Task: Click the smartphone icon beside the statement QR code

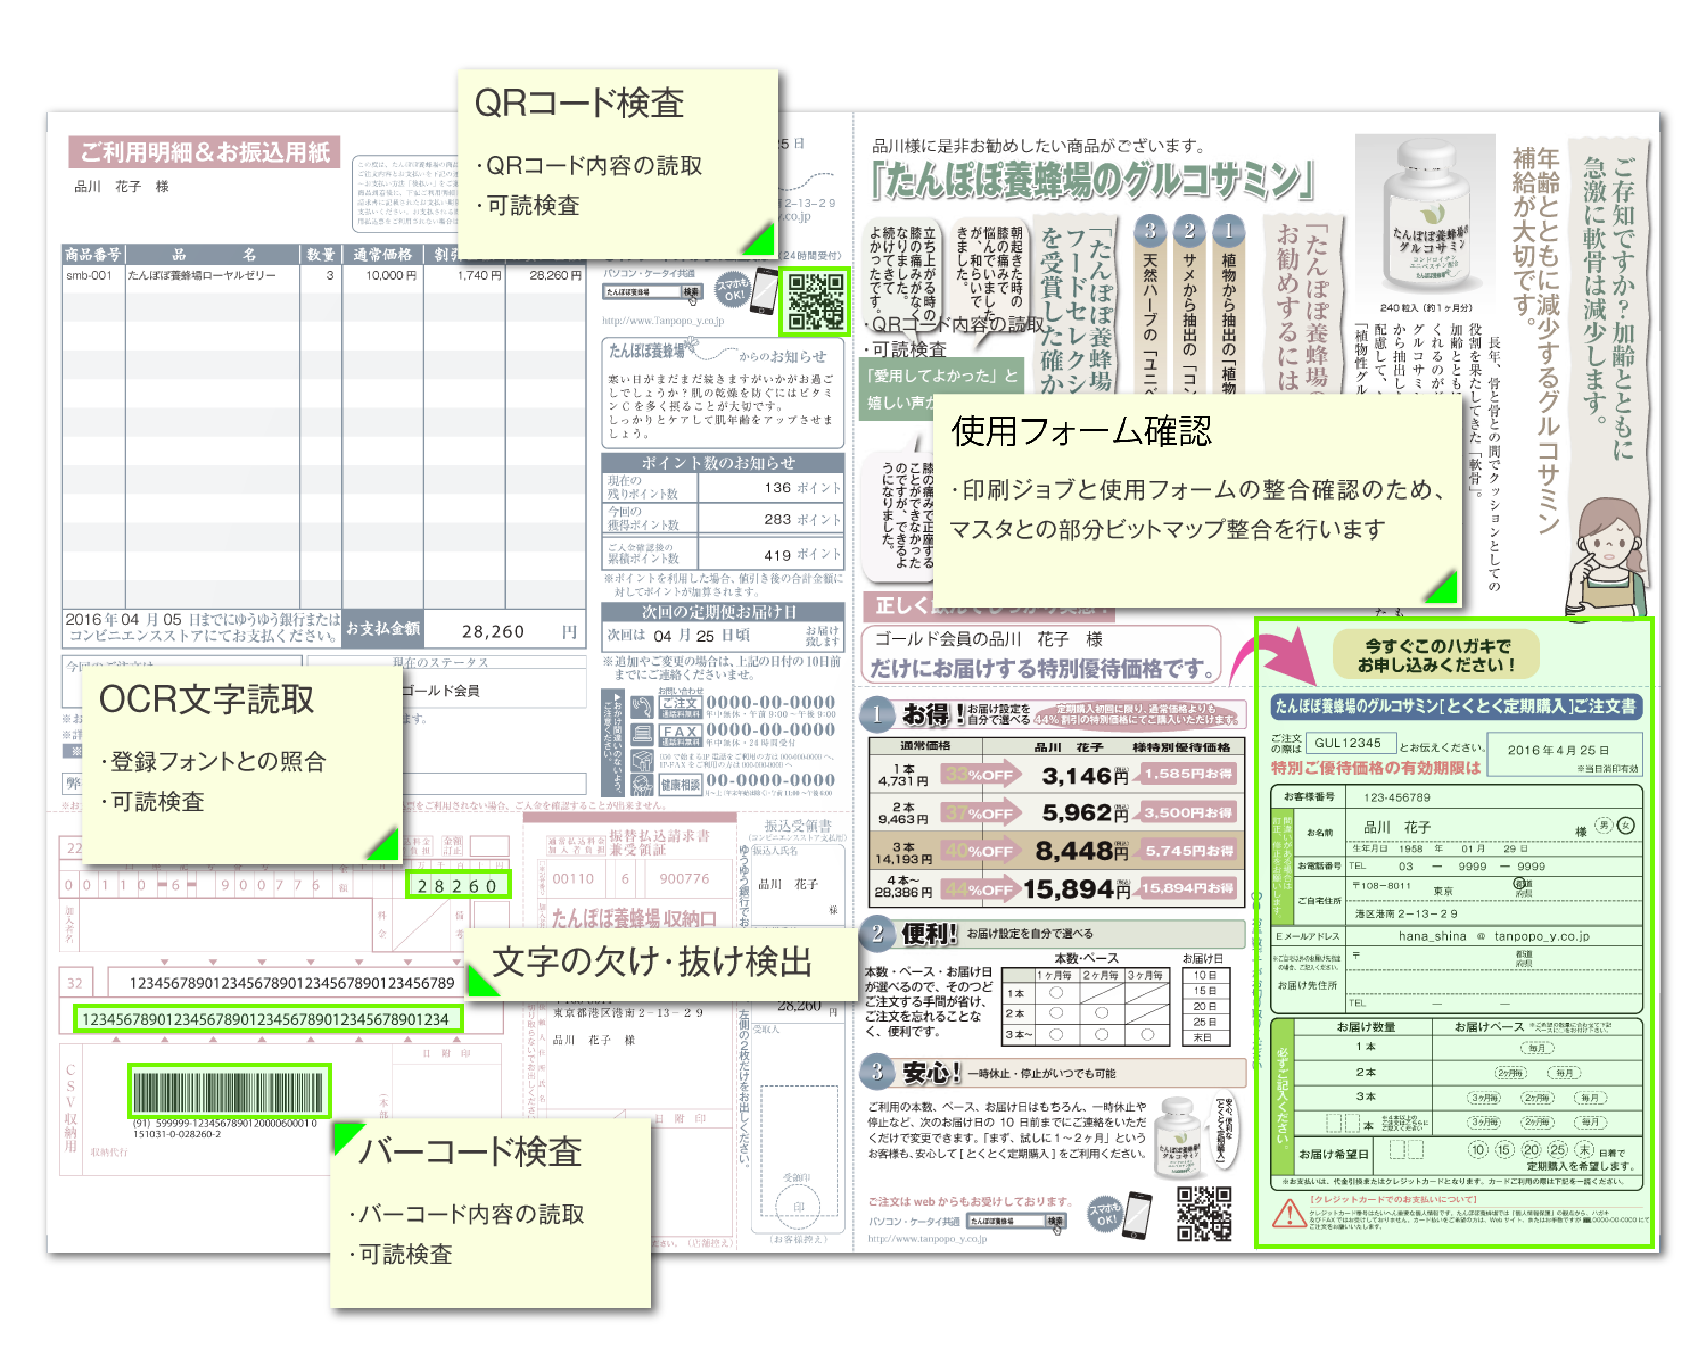Action: tap(765, 291)
